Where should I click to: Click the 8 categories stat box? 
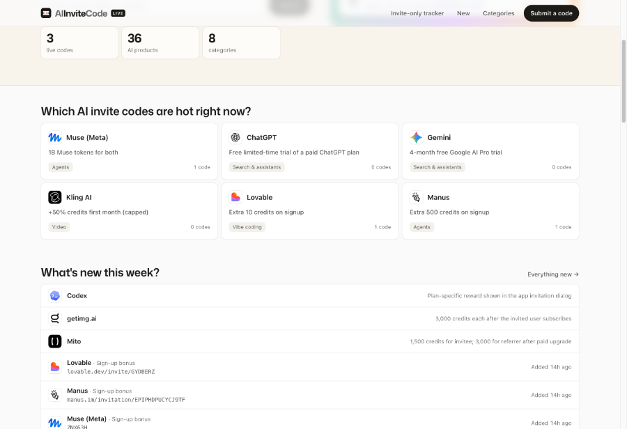(x=241, y=42)
